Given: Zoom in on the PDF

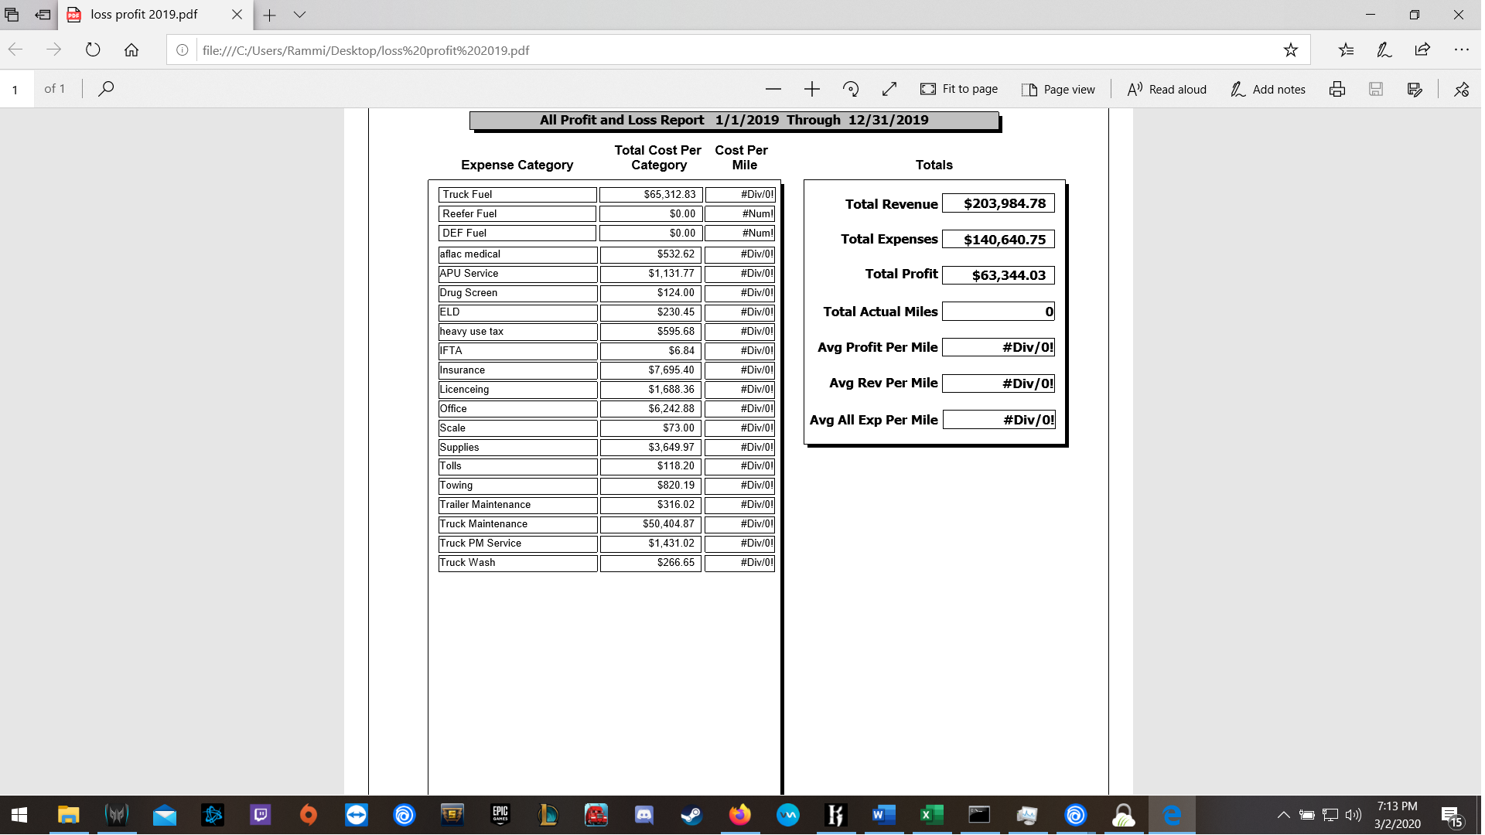Looking at the screenshot, I should (812, 89).
